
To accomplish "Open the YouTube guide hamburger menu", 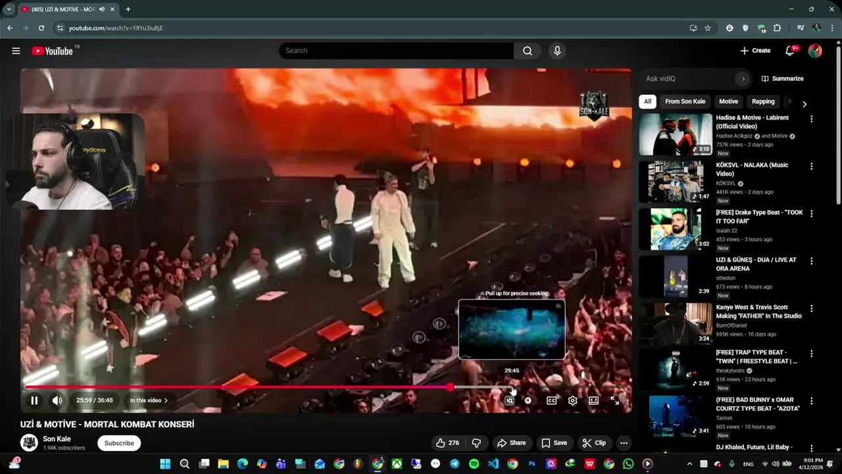I will pyautogui.click(x=16, y=51).
